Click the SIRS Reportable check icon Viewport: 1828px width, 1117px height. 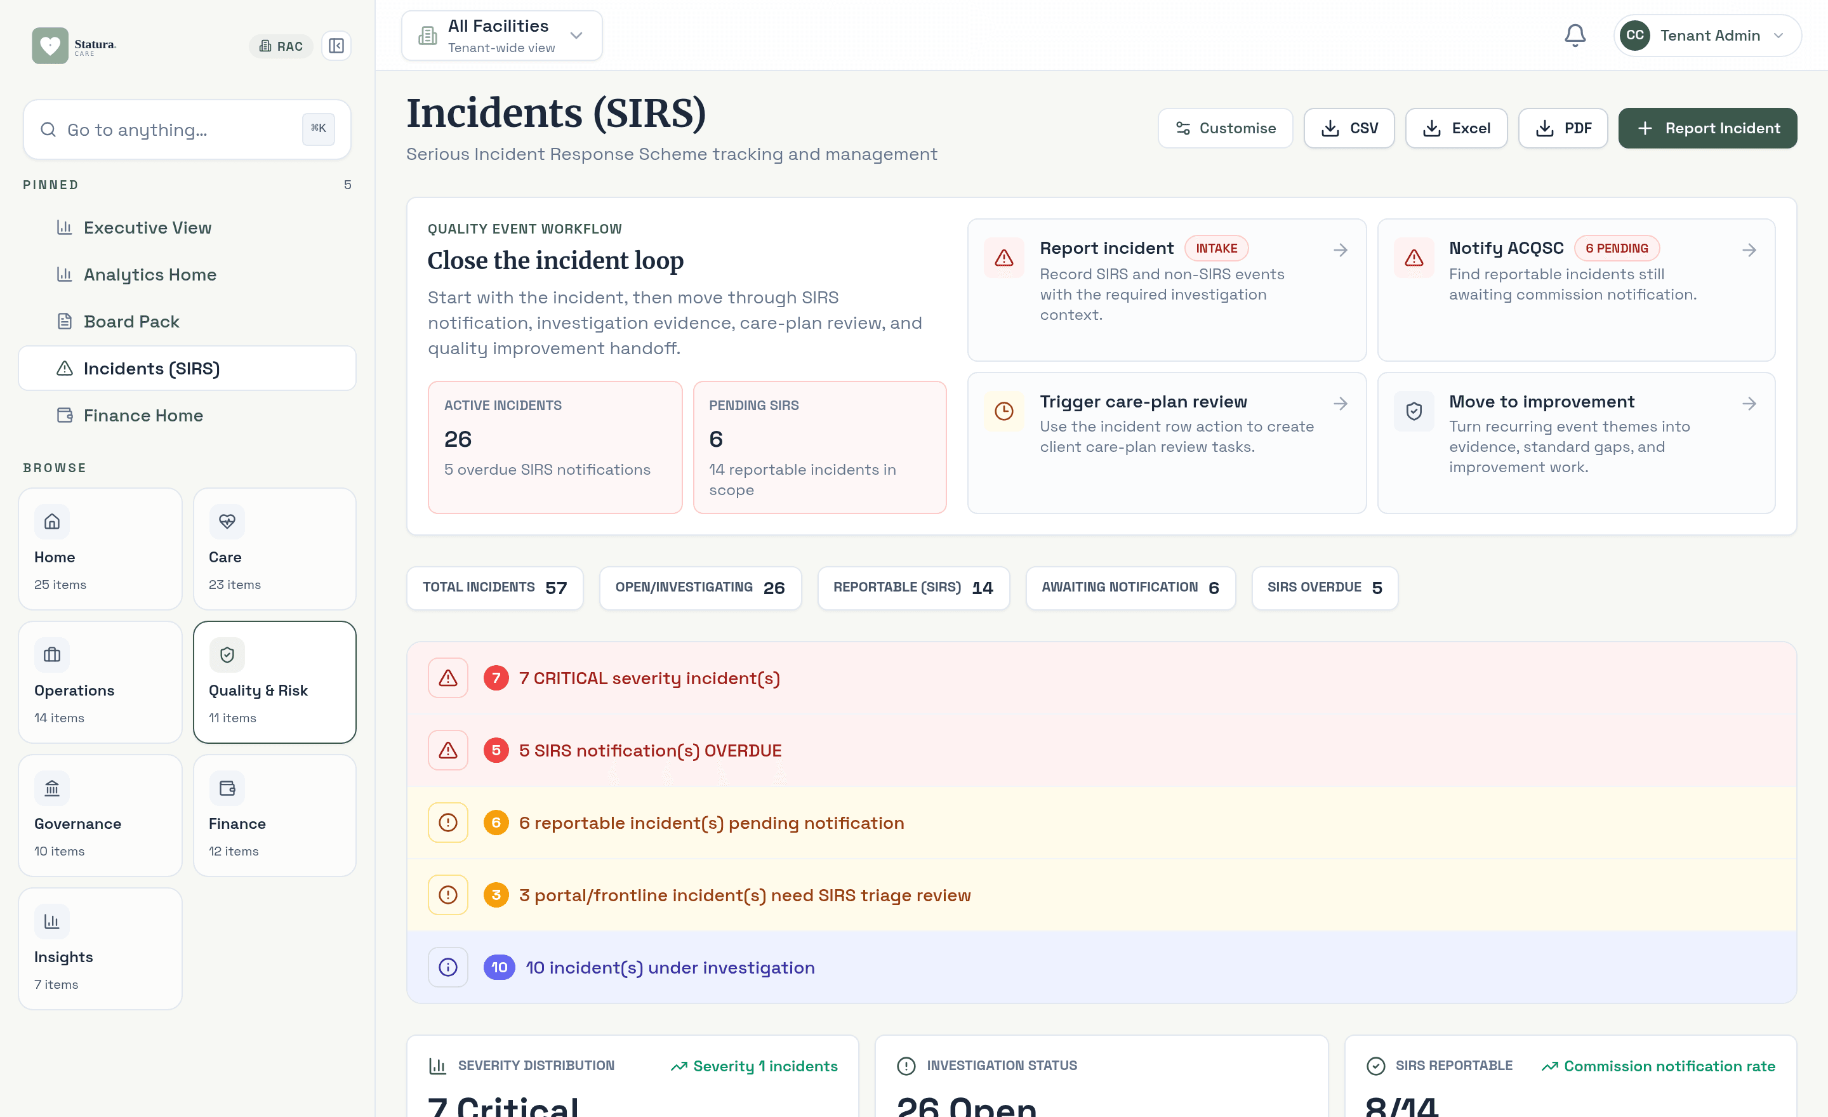[x=1375, y=1066]
